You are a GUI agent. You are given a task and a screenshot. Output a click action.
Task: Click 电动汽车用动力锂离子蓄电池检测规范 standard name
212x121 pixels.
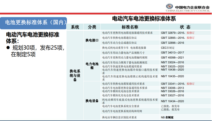tap(125, 62)
